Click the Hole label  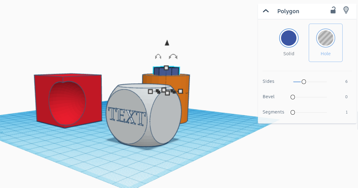tap(325, 54)
